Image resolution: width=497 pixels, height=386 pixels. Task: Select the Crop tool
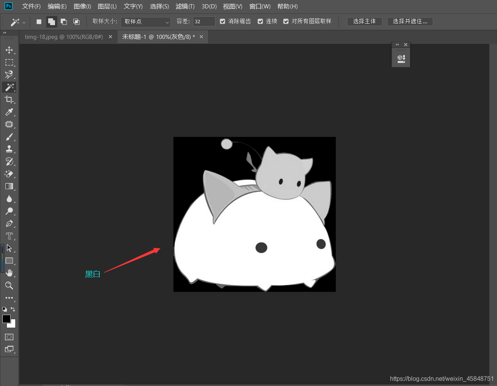[9, 100]
